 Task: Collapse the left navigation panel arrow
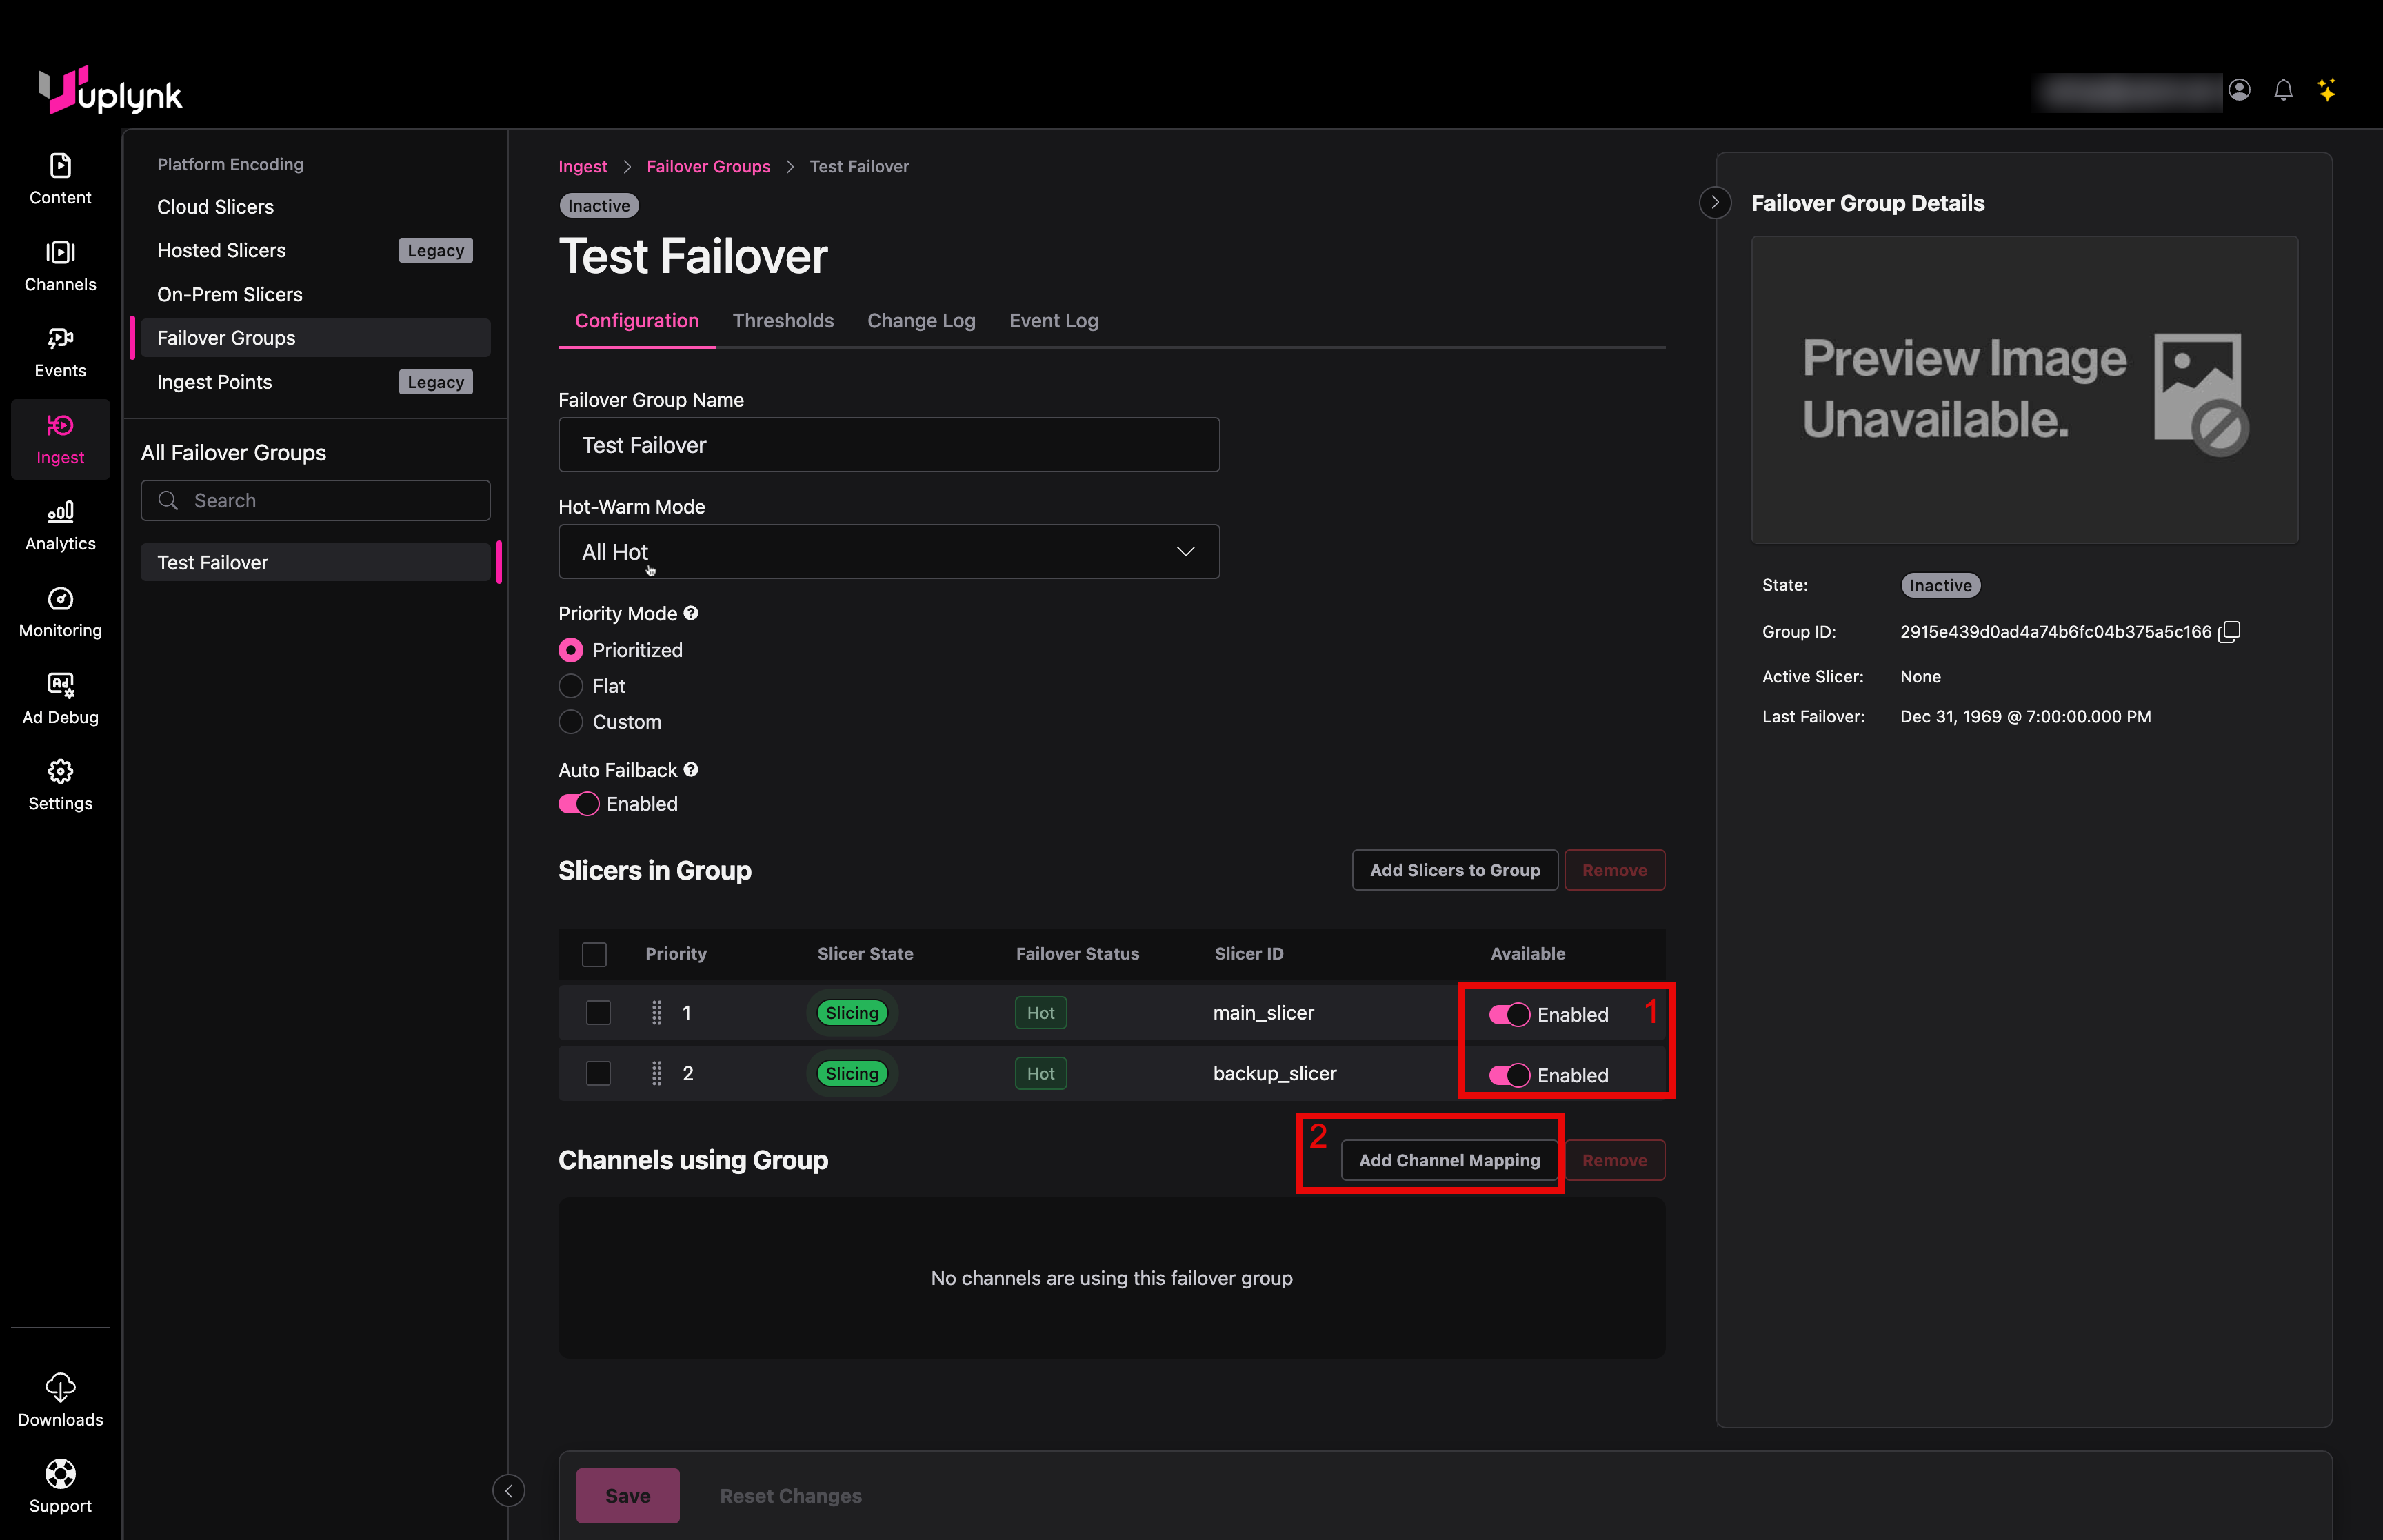[509, 1490]
